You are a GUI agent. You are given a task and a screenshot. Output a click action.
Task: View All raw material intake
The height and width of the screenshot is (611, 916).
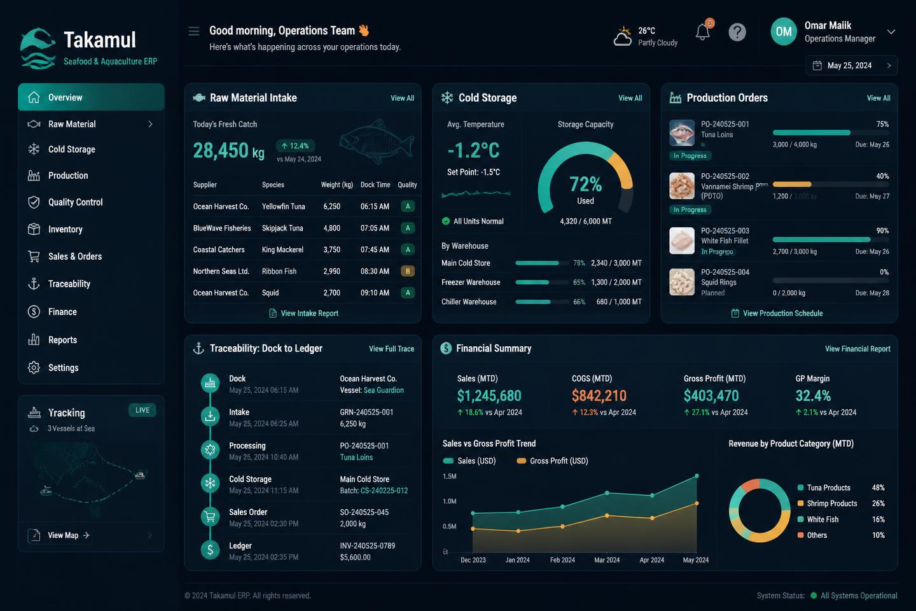[x=402, y=98]
